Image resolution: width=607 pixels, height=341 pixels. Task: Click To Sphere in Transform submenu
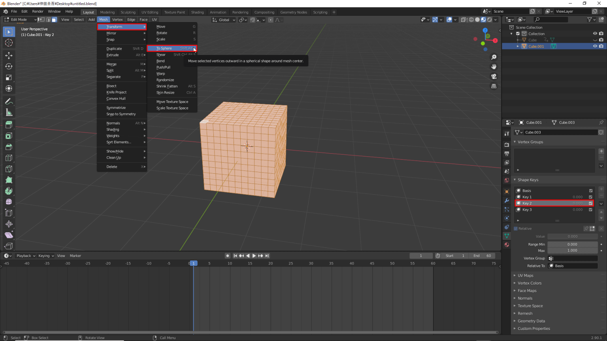tap(164, 49)
